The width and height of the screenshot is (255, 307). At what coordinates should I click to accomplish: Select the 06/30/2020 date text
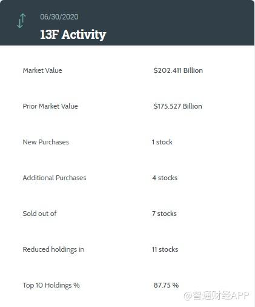pos(59,17)
